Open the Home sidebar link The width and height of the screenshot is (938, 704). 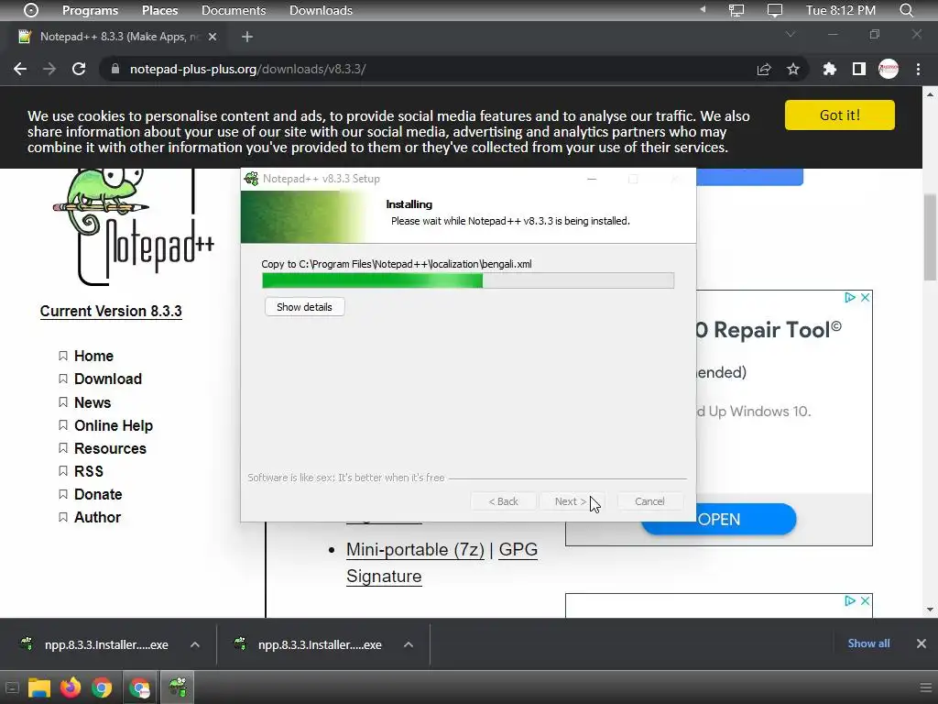94,356
